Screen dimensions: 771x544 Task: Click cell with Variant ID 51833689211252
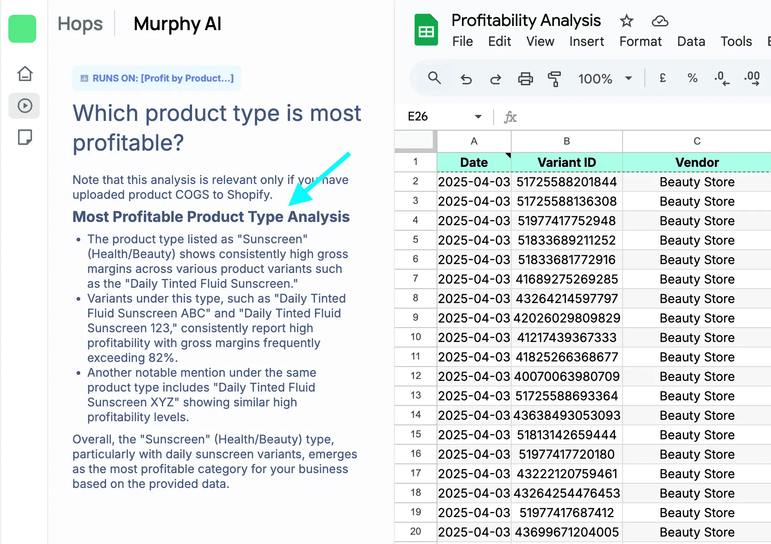pos(567,240)
